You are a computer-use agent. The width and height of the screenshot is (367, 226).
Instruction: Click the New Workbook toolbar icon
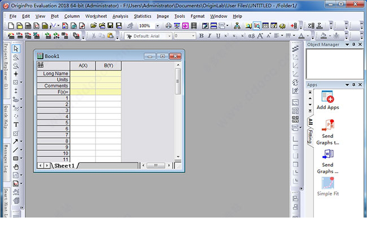[x=28, y=26]
